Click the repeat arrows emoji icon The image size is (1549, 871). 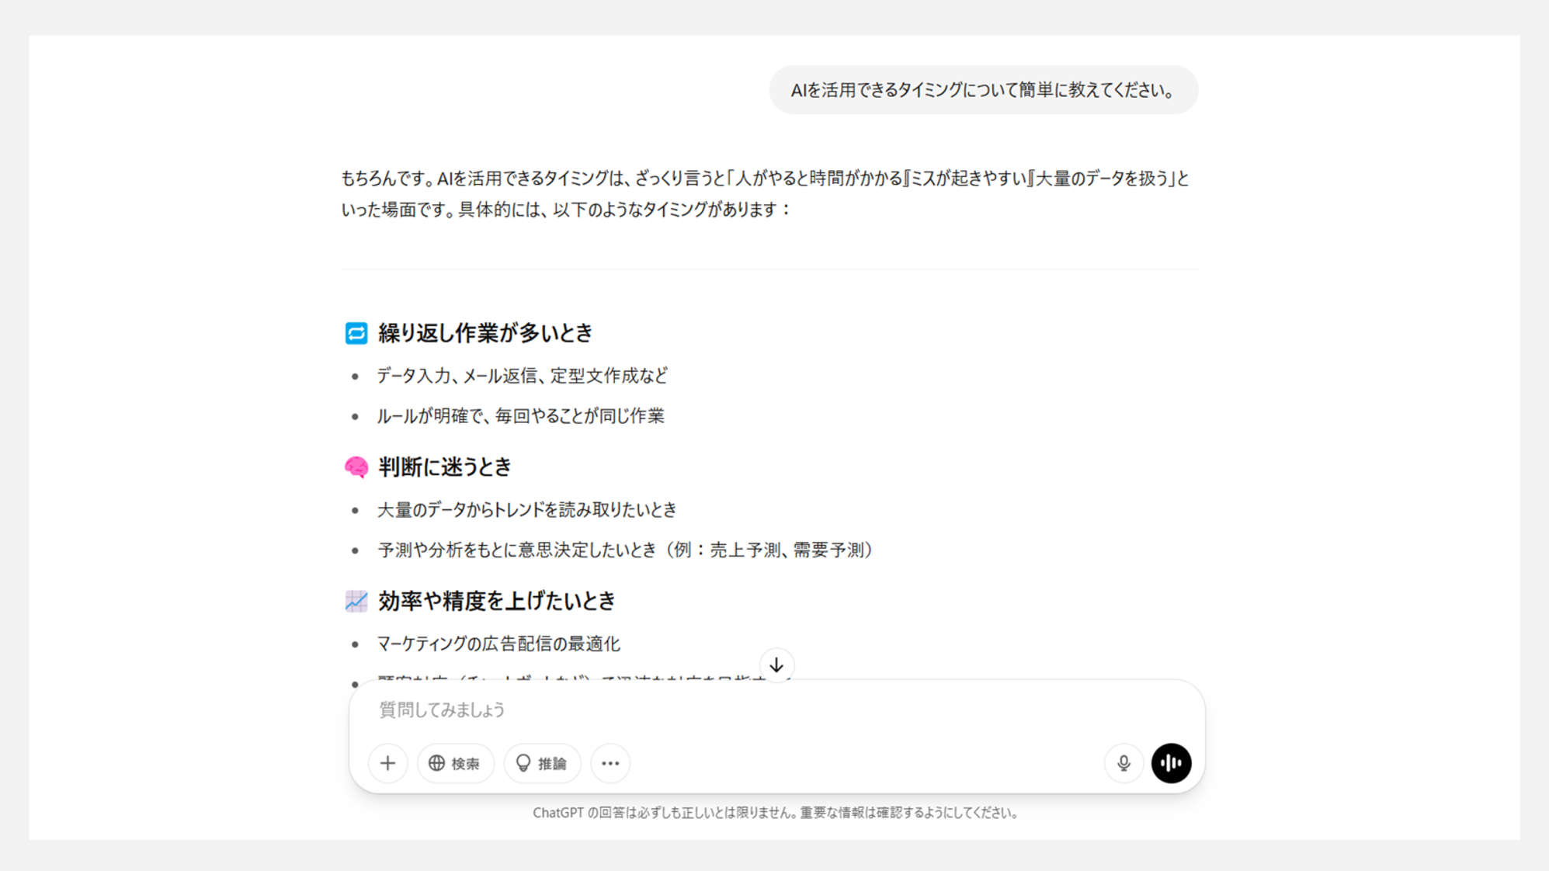tap(356, 333)
